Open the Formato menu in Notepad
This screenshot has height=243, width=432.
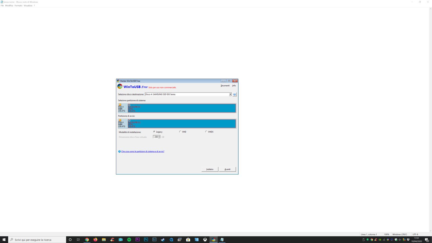tap(18, 6)
